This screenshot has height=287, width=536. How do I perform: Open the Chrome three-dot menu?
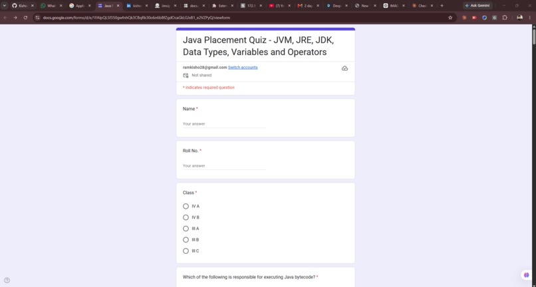tap(530, 17)
